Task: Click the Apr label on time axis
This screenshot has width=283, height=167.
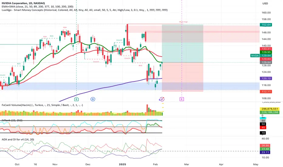Action: [221, 164]
